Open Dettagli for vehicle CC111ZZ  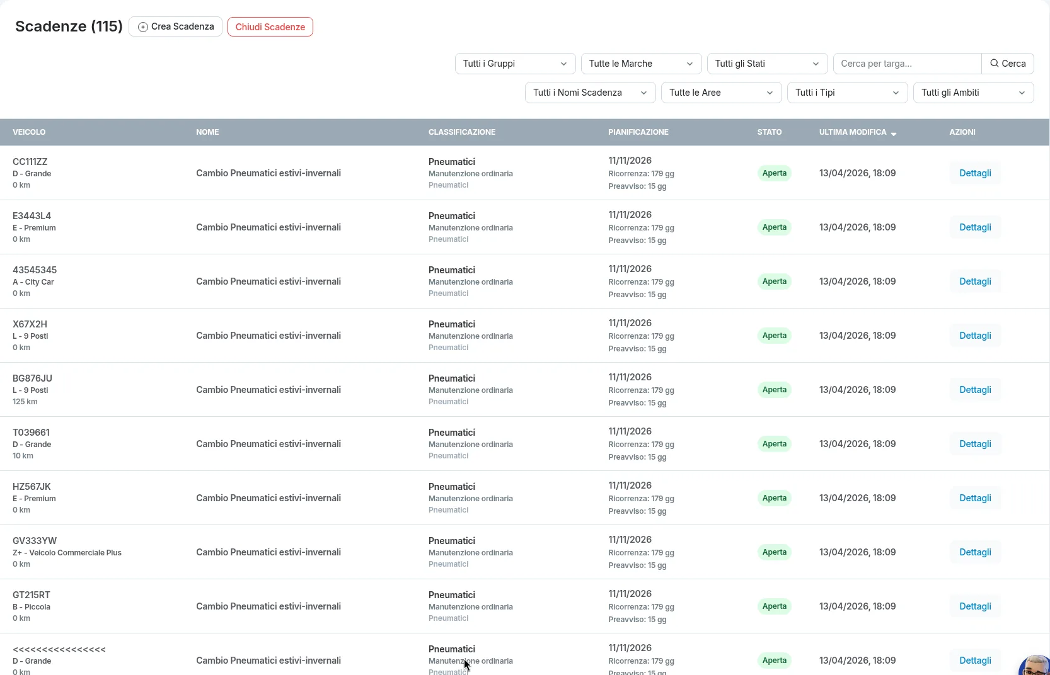point(975,173)
